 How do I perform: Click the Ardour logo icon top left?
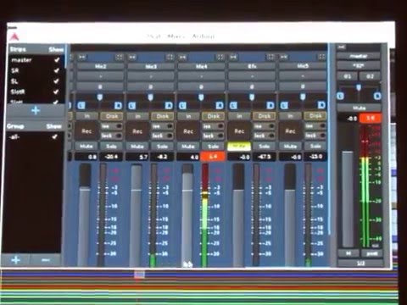pos(14,36)
